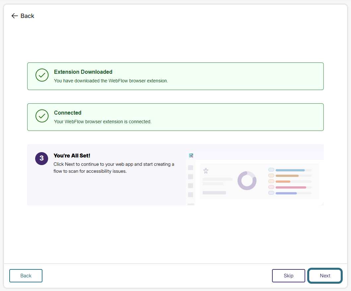Click text "Your WebFlow browser extension is connected."
Viewport: 351px width, 291px height.
click(103, 122)
